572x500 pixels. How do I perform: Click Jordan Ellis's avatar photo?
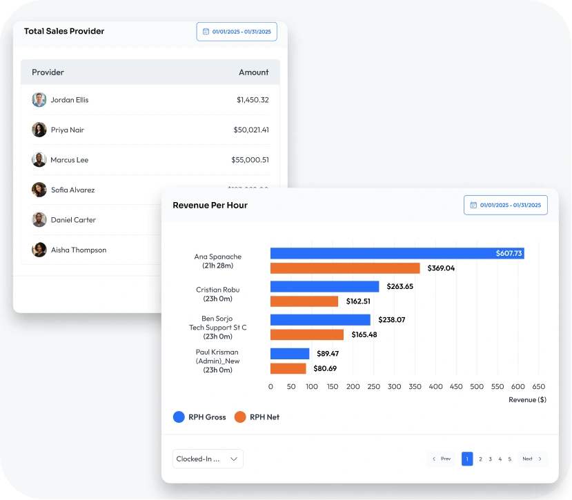pyautogui.click(x=39, y=100)
